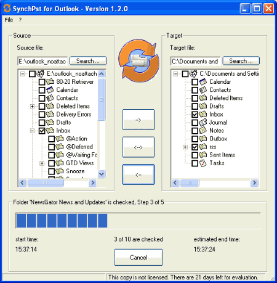Viewport: 277px width, 283px height.
Task: Open the File menu
Action: coord(9,20)
